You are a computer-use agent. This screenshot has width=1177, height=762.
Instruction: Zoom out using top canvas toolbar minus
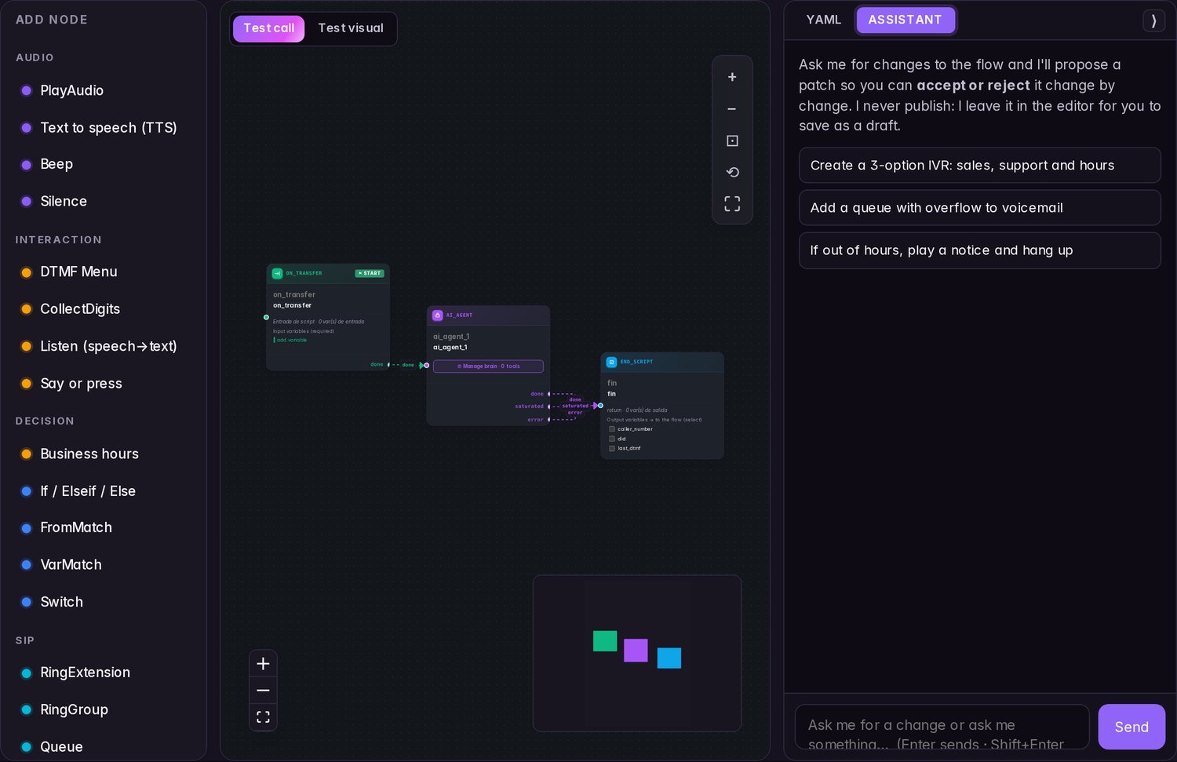click(x=732, y=109)
